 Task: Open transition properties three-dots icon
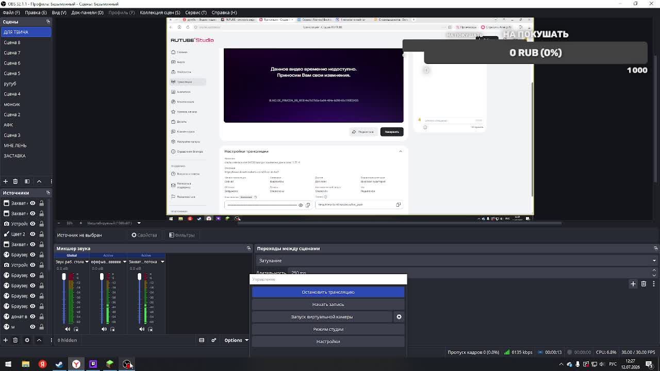pyautogui.click(x=654, y=284)
